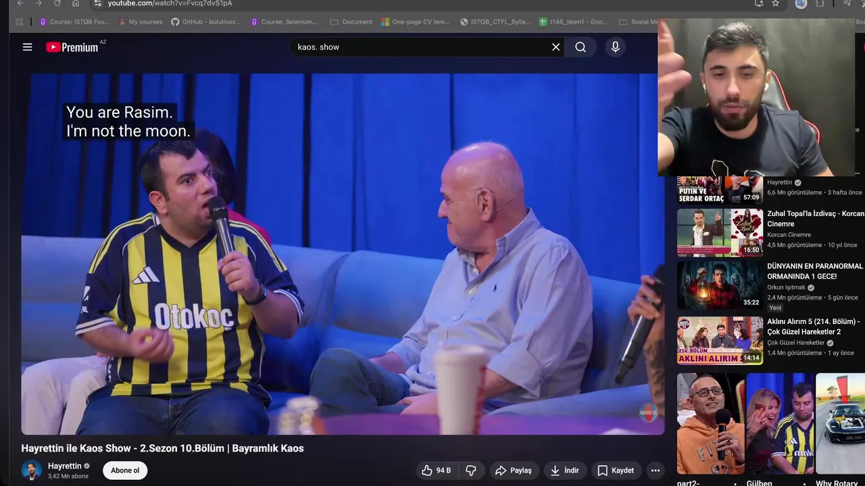The height and width of the screenshot is (486, 865).
Task: Open ISTQB_CTFL_Sylla... bookmark
Action: [495, 22]
